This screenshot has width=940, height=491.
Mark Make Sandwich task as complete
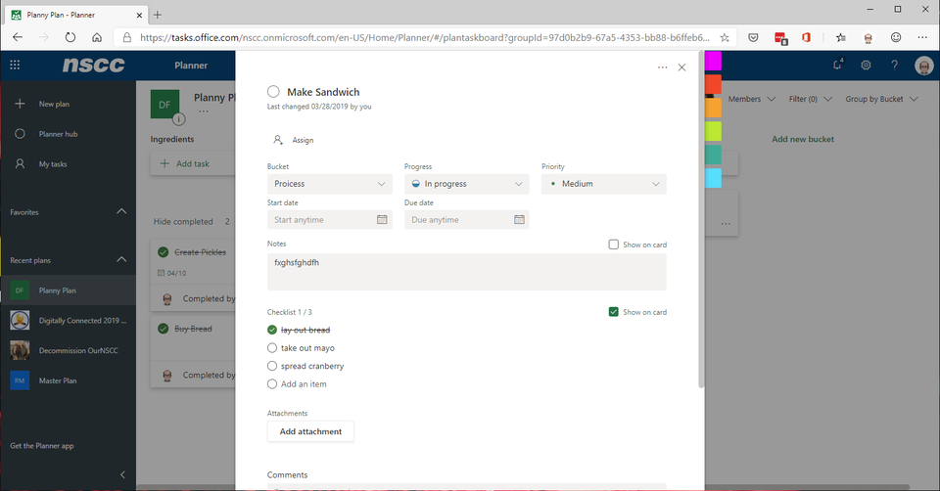pyautogui.click(x=273, y=91)
